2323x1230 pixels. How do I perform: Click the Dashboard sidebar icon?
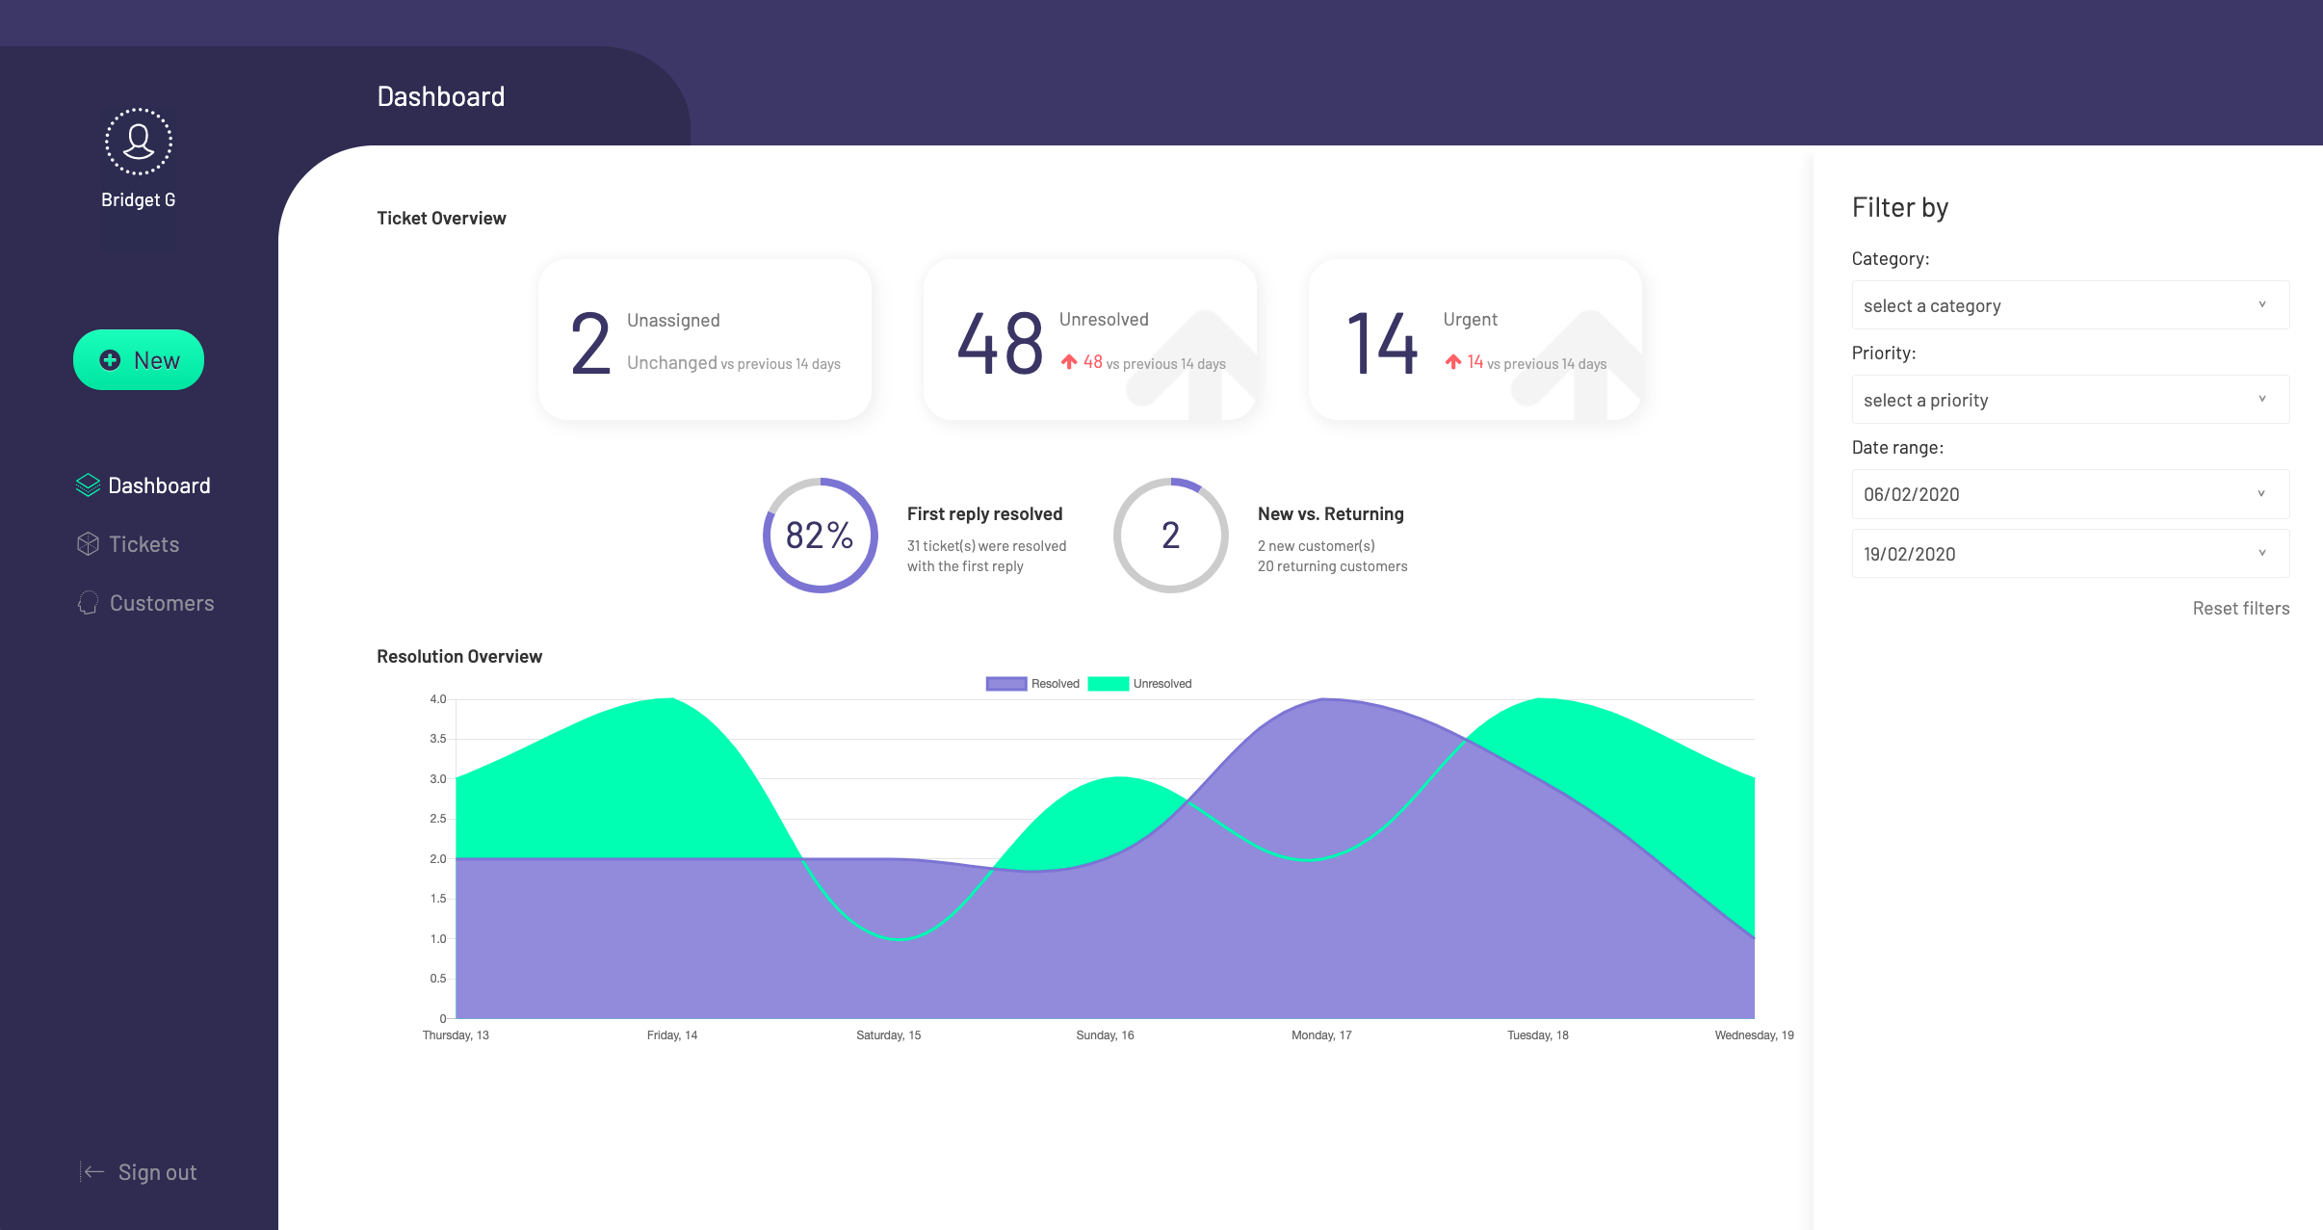coord(88,485)
